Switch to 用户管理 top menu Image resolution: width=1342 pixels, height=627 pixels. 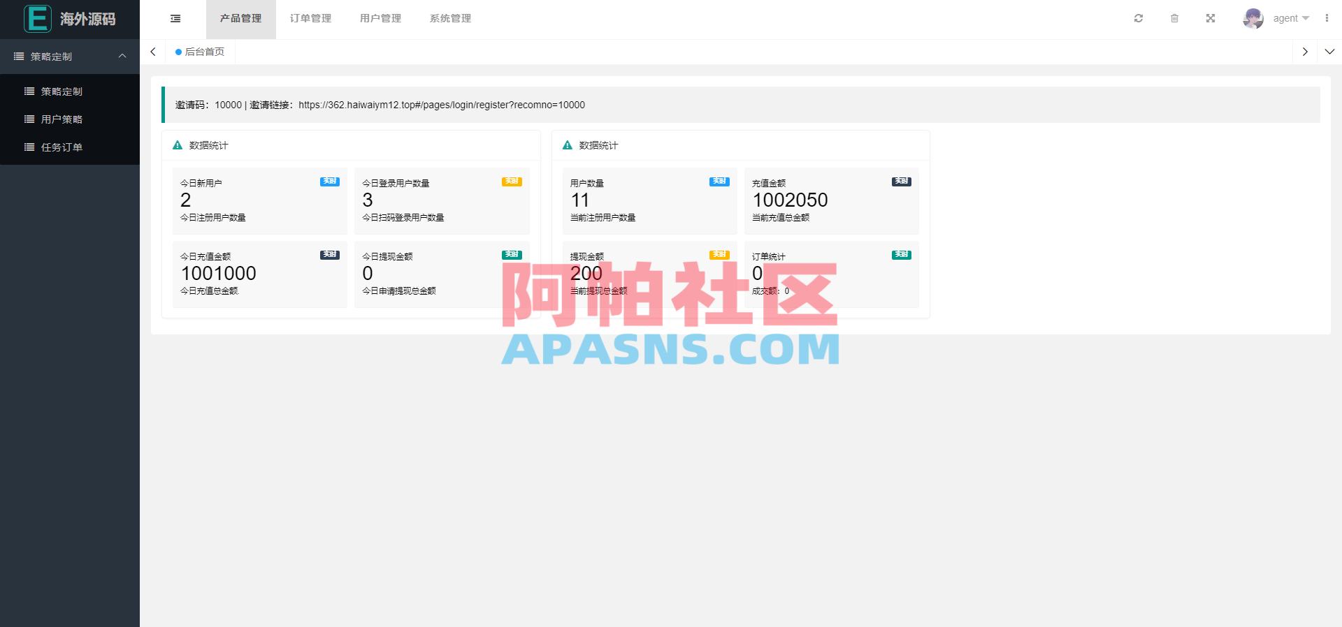point(381,19)
